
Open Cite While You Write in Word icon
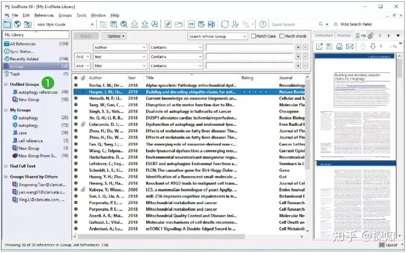coord(211,24)
